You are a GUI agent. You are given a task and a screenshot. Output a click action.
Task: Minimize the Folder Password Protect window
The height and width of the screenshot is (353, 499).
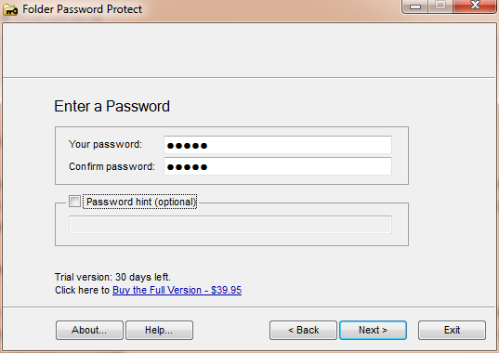click(415, 7)
